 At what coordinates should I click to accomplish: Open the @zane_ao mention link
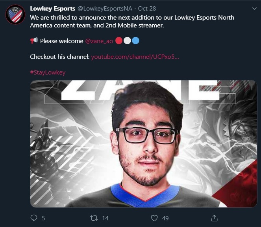(x=99, y=41)
